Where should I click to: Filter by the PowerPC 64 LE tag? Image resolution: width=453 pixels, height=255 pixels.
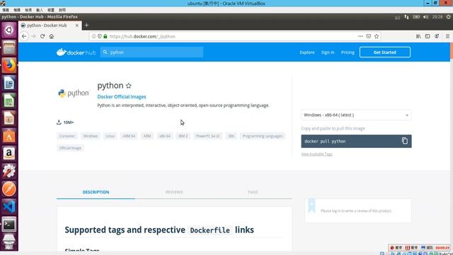pos(207,136)
